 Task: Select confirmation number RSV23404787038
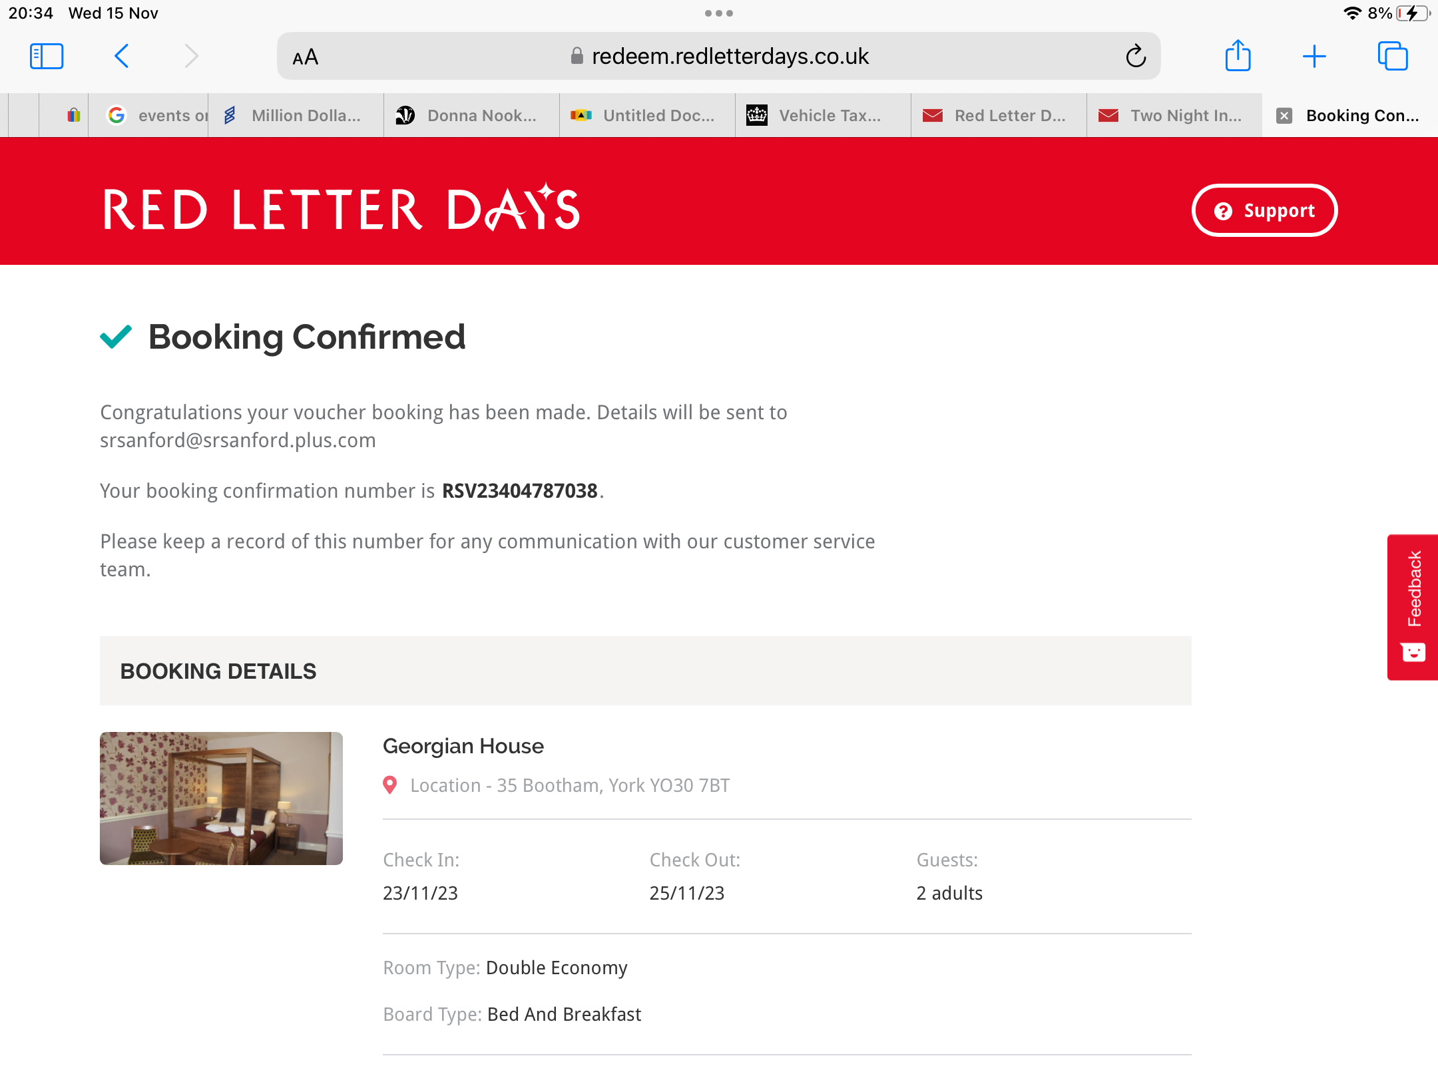(x=520, y=491)
